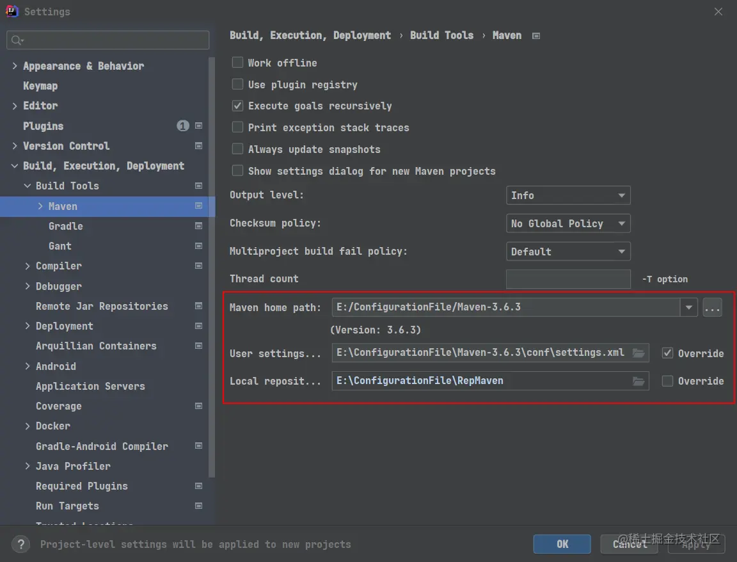The height and width of the screenshot is (562, 737).
Task: Click the project-level icon beside Gant
Action: click(x=199, y=246)
